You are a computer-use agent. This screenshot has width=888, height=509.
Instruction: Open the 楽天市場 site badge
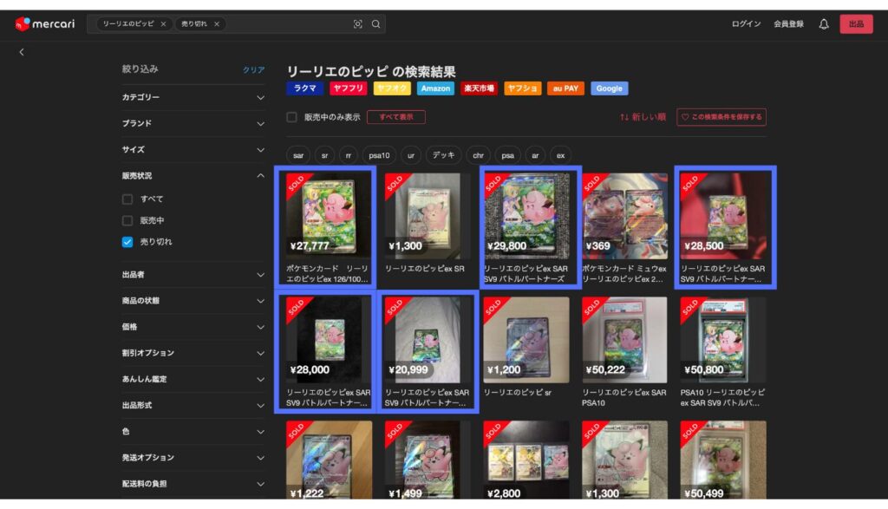pyautogui.click(x=479, y=88)
